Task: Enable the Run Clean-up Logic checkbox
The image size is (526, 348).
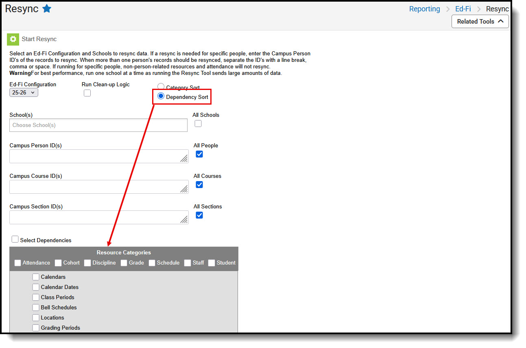Action: point(87,93)
